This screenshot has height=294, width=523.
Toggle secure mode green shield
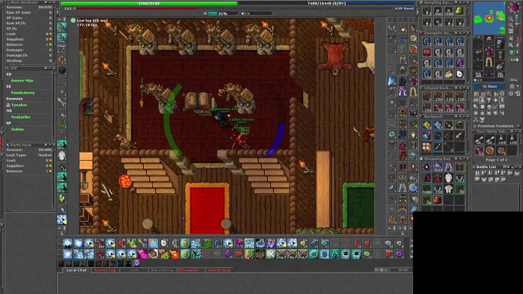[x=511, y=52]
